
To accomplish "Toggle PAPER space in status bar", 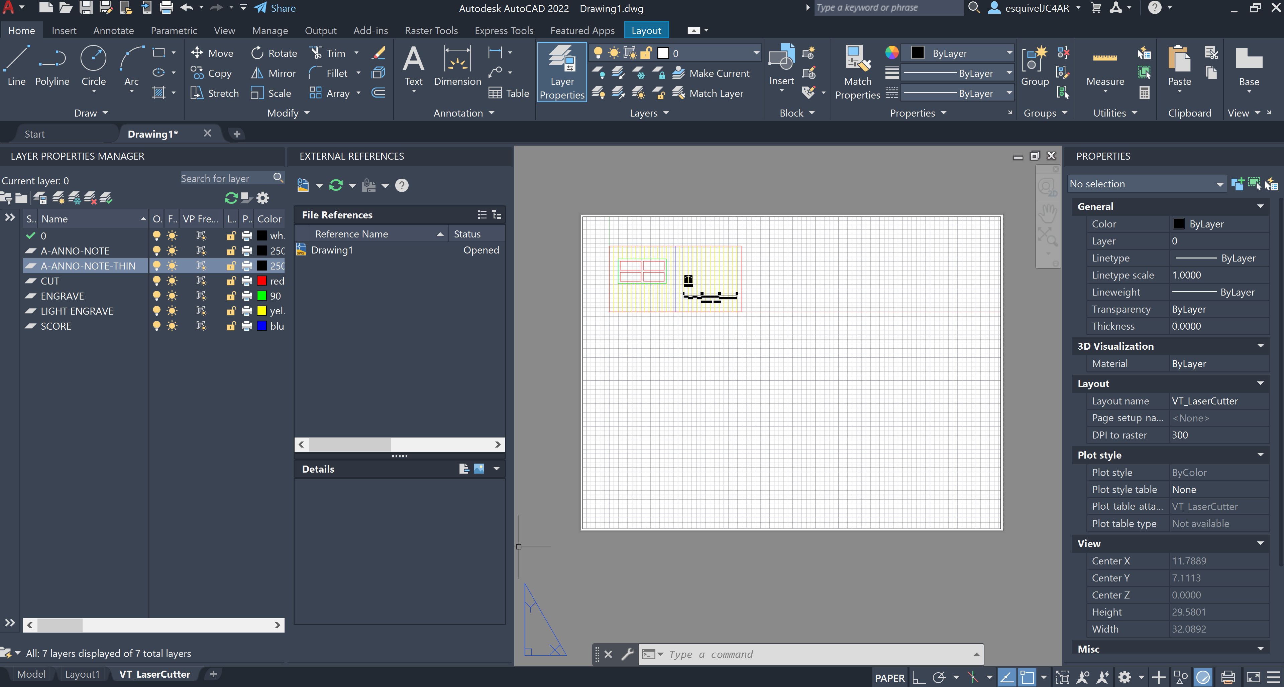I will [890, 678].
